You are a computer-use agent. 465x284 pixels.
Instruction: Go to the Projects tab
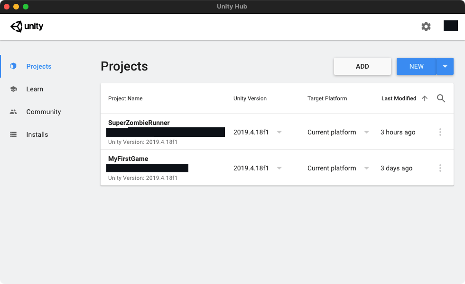[x=39, y=66]
